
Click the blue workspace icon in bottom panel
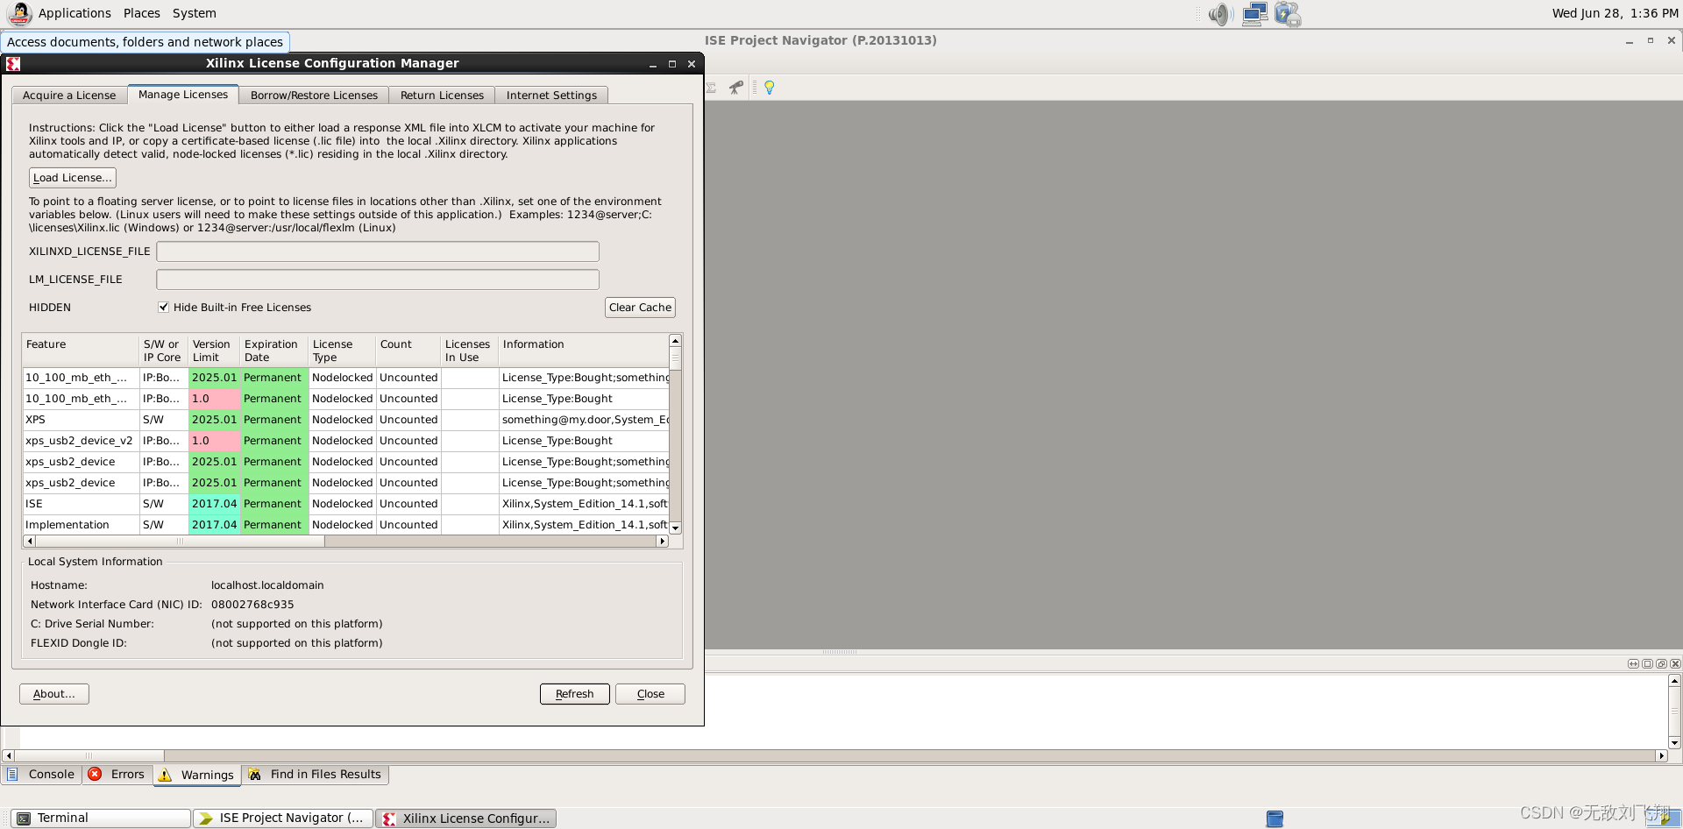1275,818
